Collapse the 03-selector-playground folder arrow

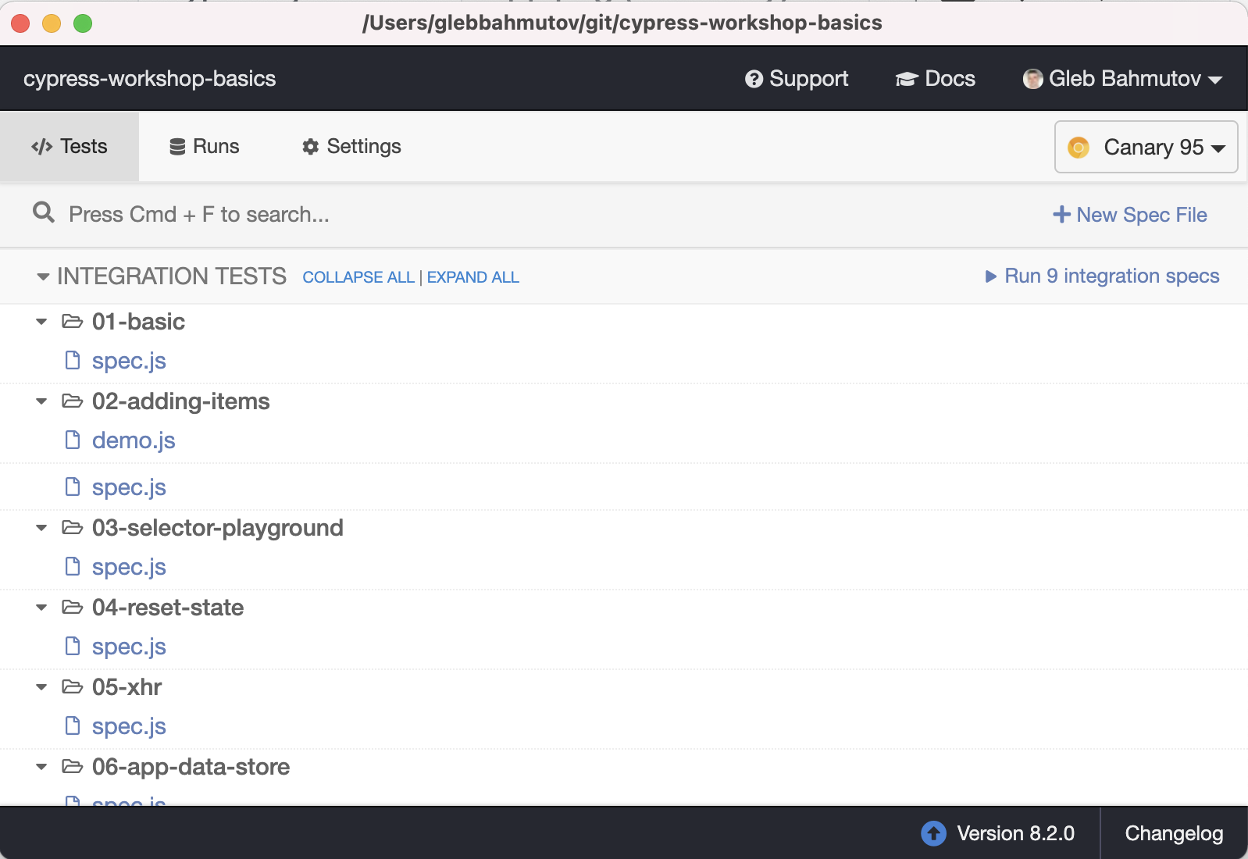coord(41,528)
